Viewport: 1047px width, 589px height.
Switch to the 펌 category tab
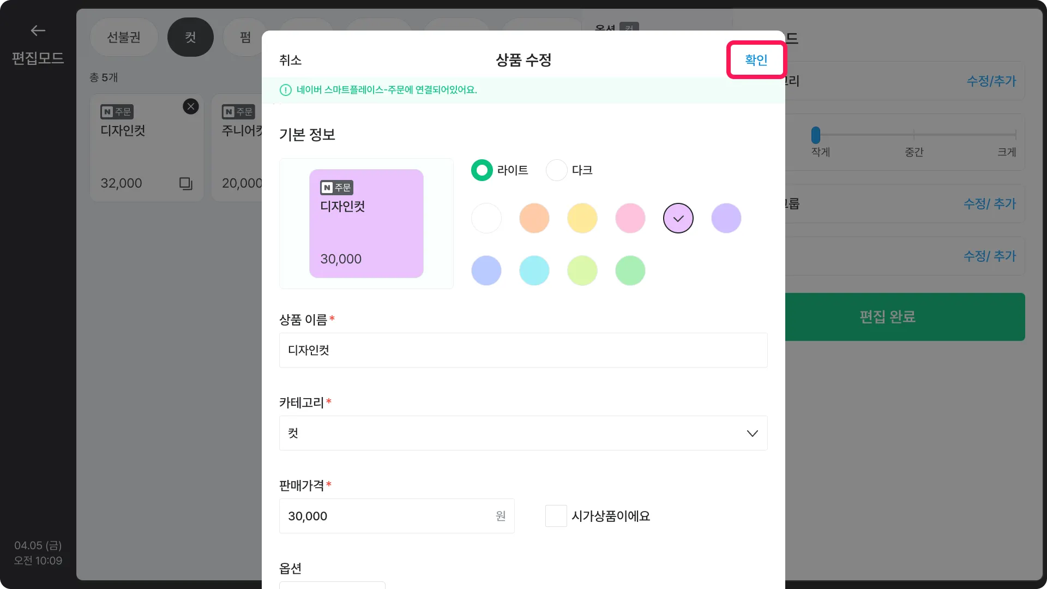[x=245, y=37]
